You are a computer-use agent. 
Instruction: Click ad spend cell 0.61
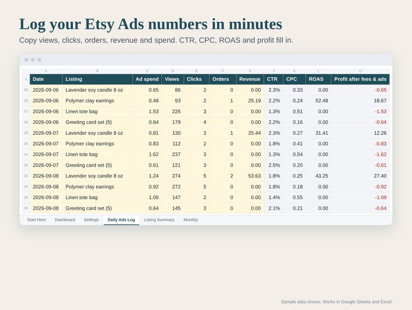pyautogui.click(x=147, y=165)
